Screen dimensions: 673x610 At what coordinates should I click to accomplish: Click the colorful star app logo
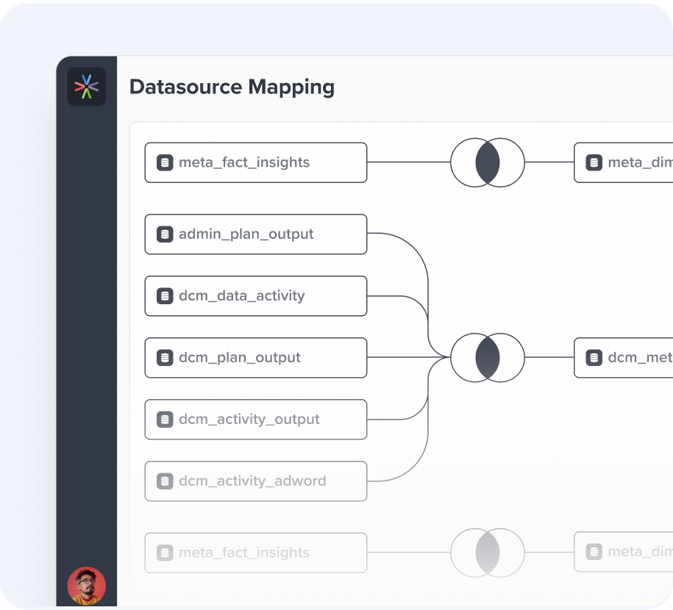(x=86, y=86)
